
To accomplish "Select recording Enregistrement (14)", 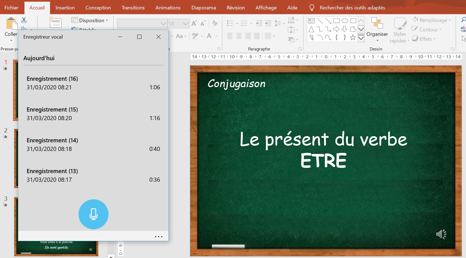I will click(x=93, y=145).
